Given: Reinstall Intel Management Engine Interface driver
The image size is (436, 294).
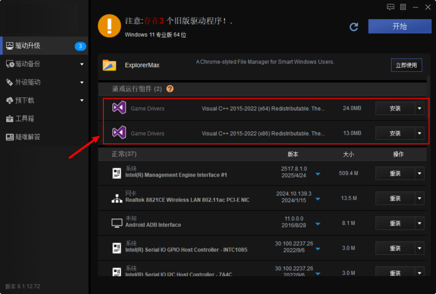Looking at the screenshot, I should coord(395,173).
